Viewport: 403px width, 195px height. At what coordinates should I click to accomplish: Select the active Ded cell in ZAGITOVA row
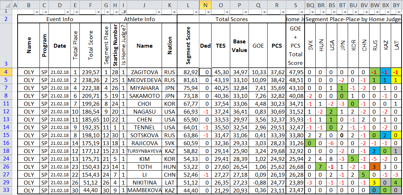205,72
